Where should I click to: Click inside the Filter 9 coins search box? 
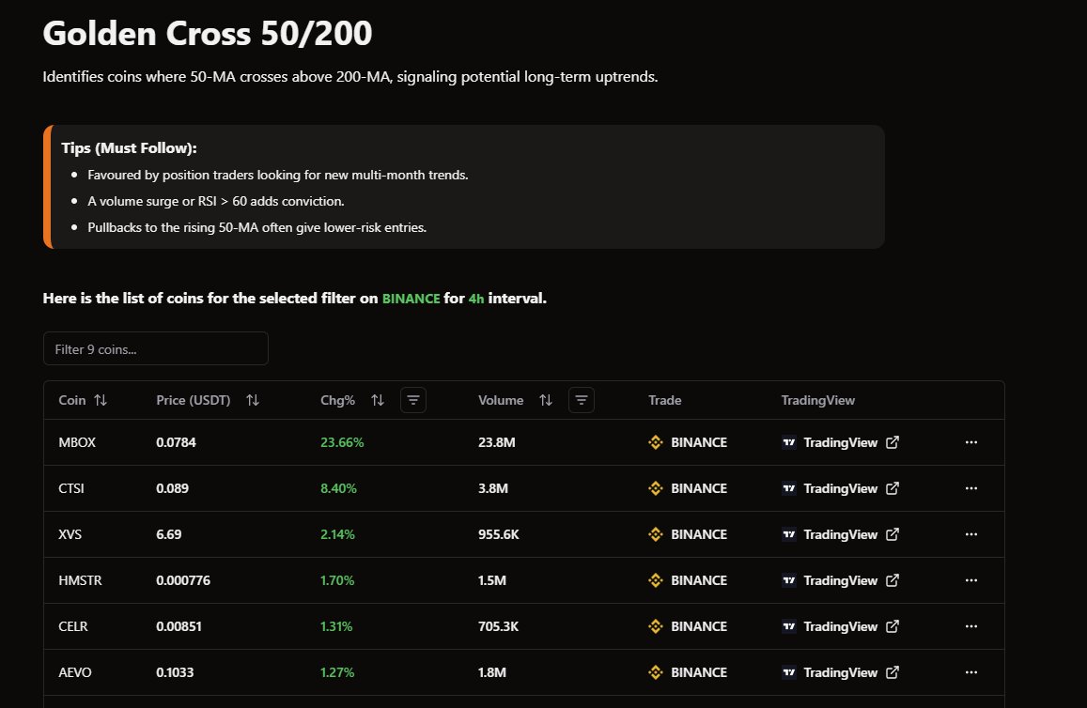click(155, 347)
